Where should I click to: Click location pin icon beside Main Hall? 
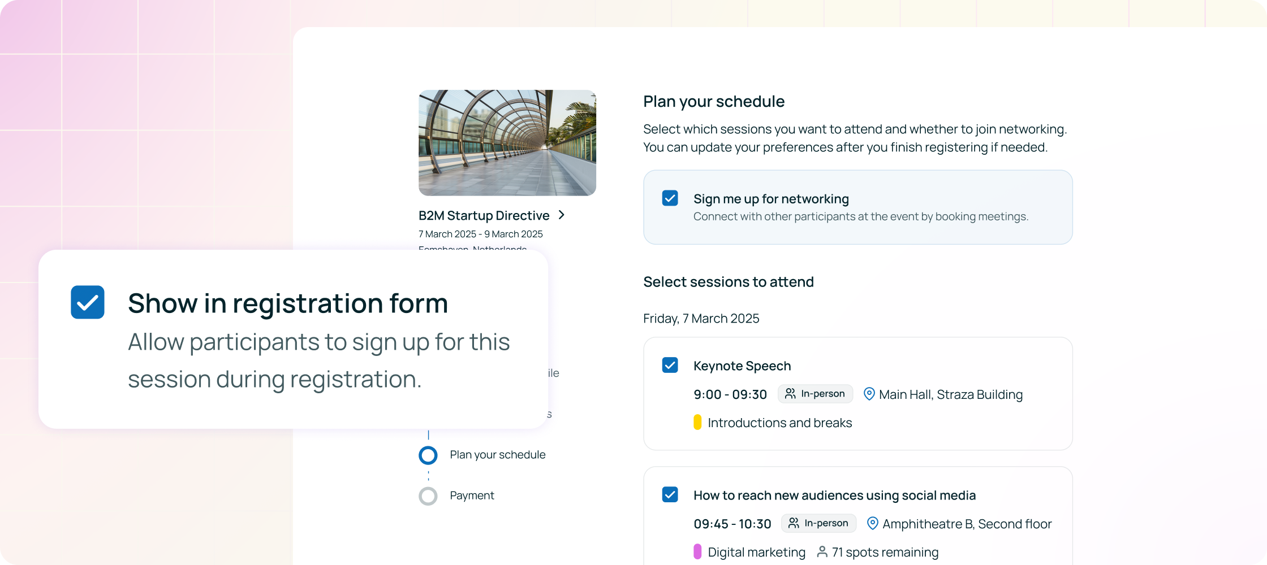point(869,394)
